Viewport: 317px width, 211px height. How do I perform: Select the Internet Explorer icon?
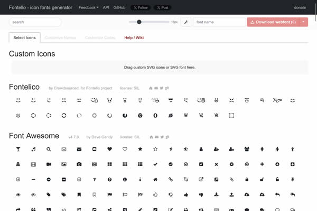[x=171, y=116]
